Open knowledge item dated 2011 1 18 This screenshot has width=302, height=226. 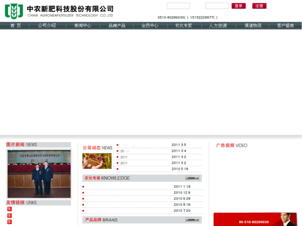click(x=143, y=187)
